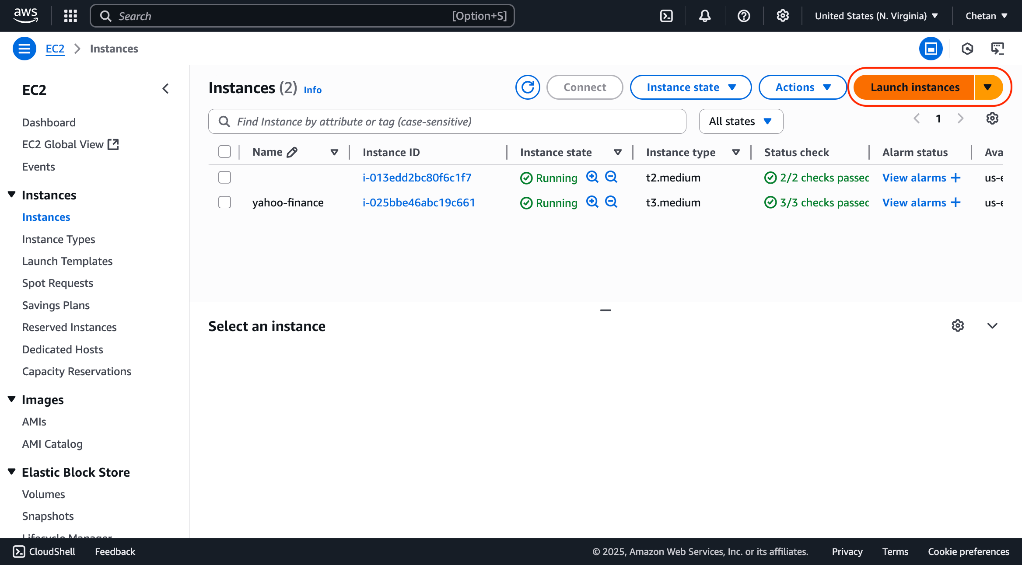The width and height of the screenshot is (1022, 565).
Task: Open the All states filter dropdown
Action: pyautogui.click(x=741, y=122)
